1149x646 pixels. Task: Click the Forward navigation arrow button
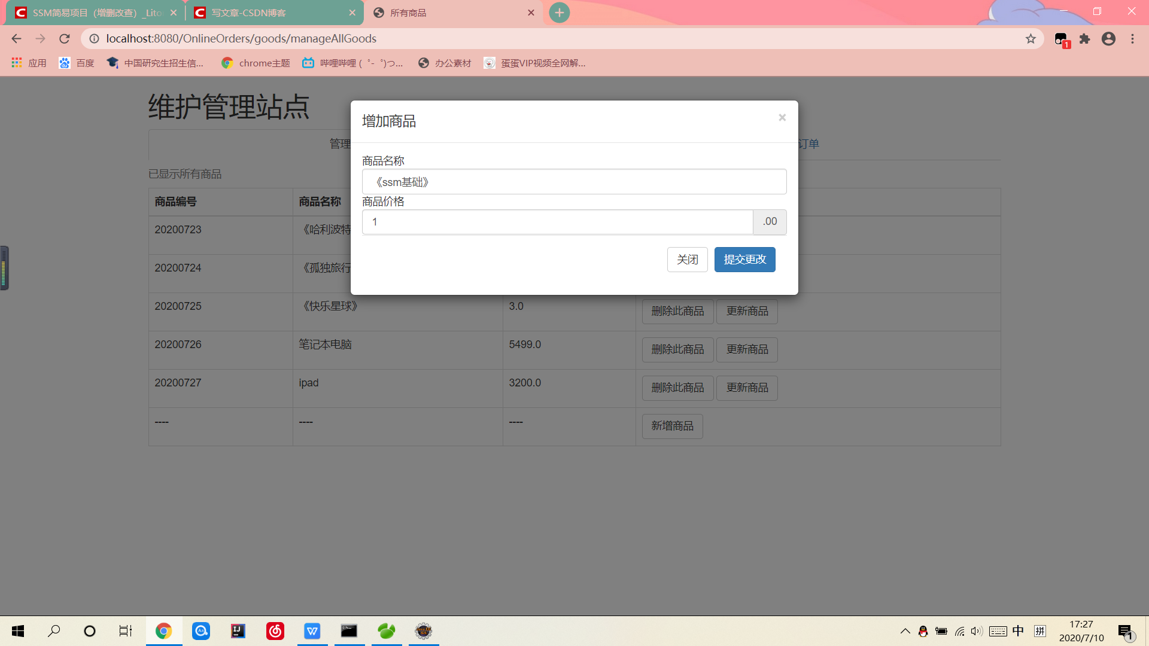click(40, 39)
